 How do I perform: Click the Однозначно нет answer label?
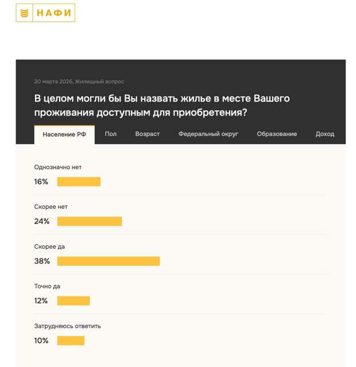[x=58, y=167]
